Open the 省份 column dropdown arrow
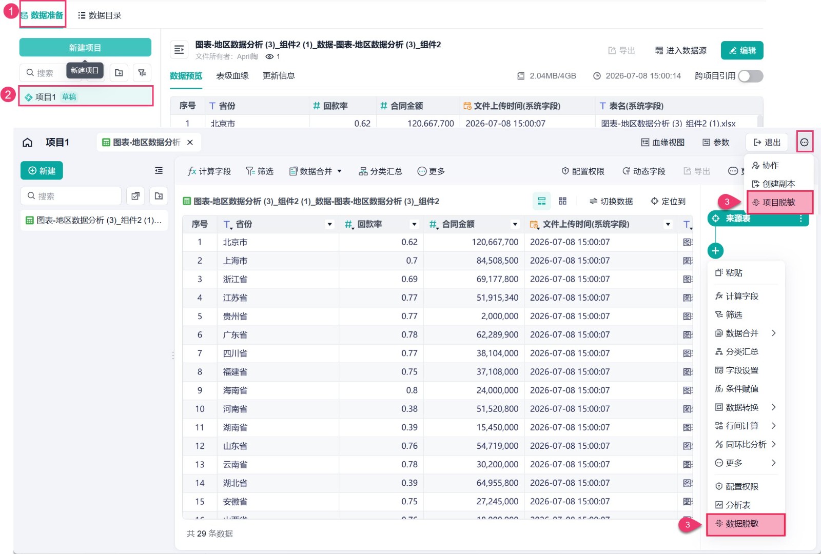The height and width of the screenshot is (554, 821). click(x=329, y=224)
